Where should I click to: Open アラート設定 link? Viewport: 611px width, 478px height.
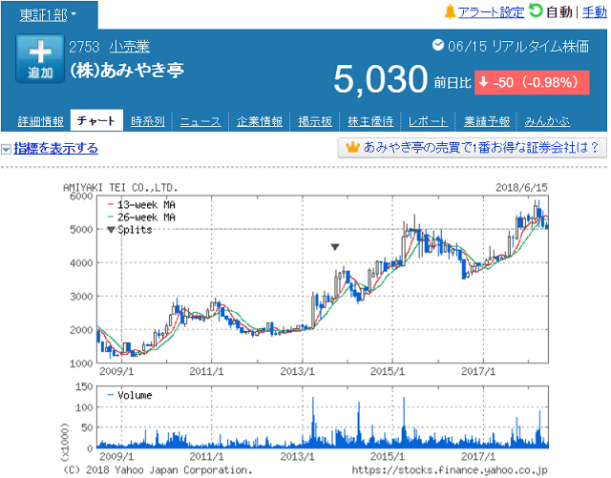(491, 12)
